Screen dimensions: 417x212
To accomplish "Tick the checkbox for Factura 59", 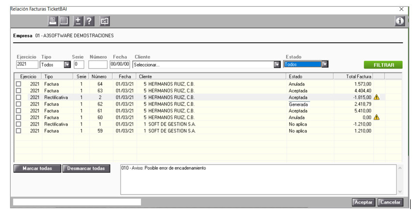I will click(x=18, y=131).
